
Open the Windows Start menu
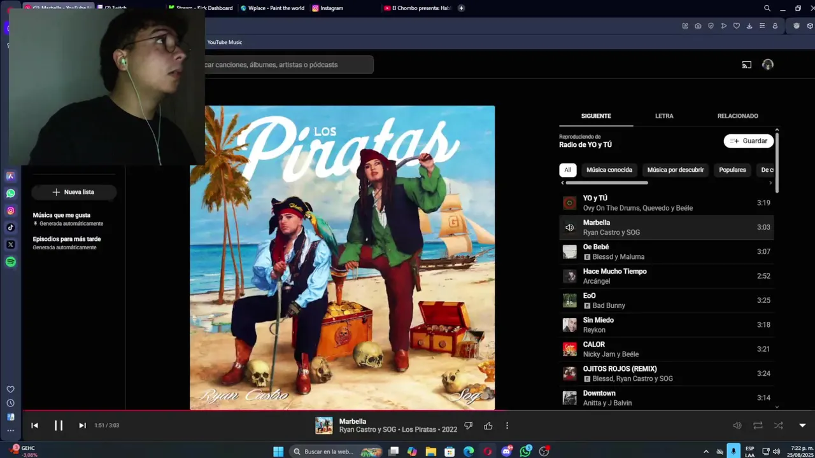(278, 452)
